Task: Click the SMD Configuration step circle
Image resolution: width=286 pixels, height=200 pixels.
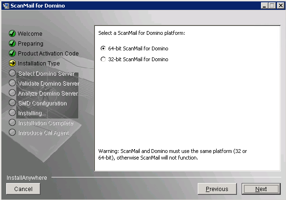Action: pyautogui.click(x=12, y=103)
